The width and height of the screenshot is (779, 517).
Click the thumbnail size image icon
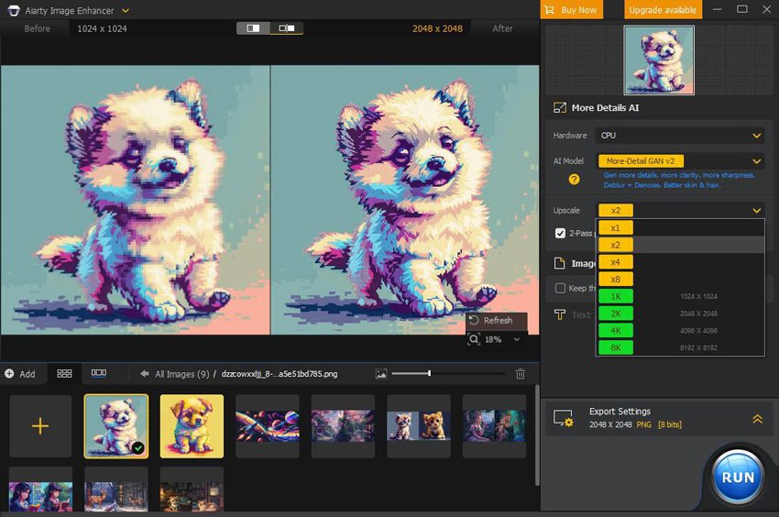coord(381,374)
